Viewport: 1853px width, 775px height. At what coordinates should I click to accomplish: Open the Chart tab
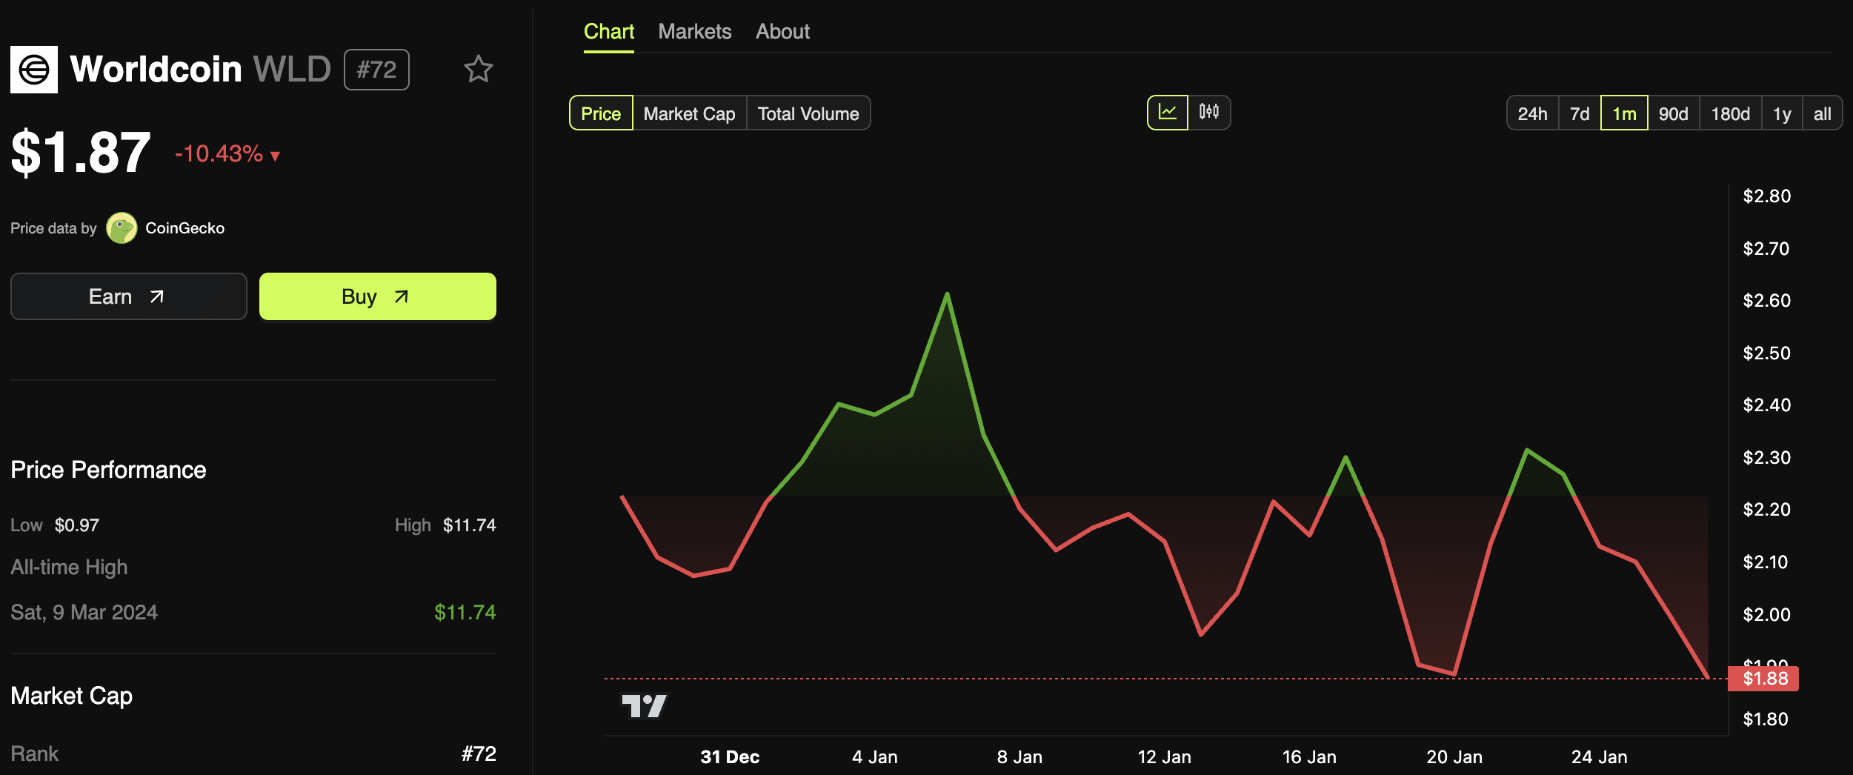coord(609,32)
